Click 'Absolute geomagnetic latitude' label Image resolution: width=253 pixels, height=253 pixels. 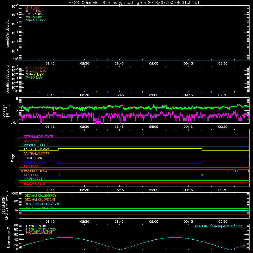click(x=219, y=226)
